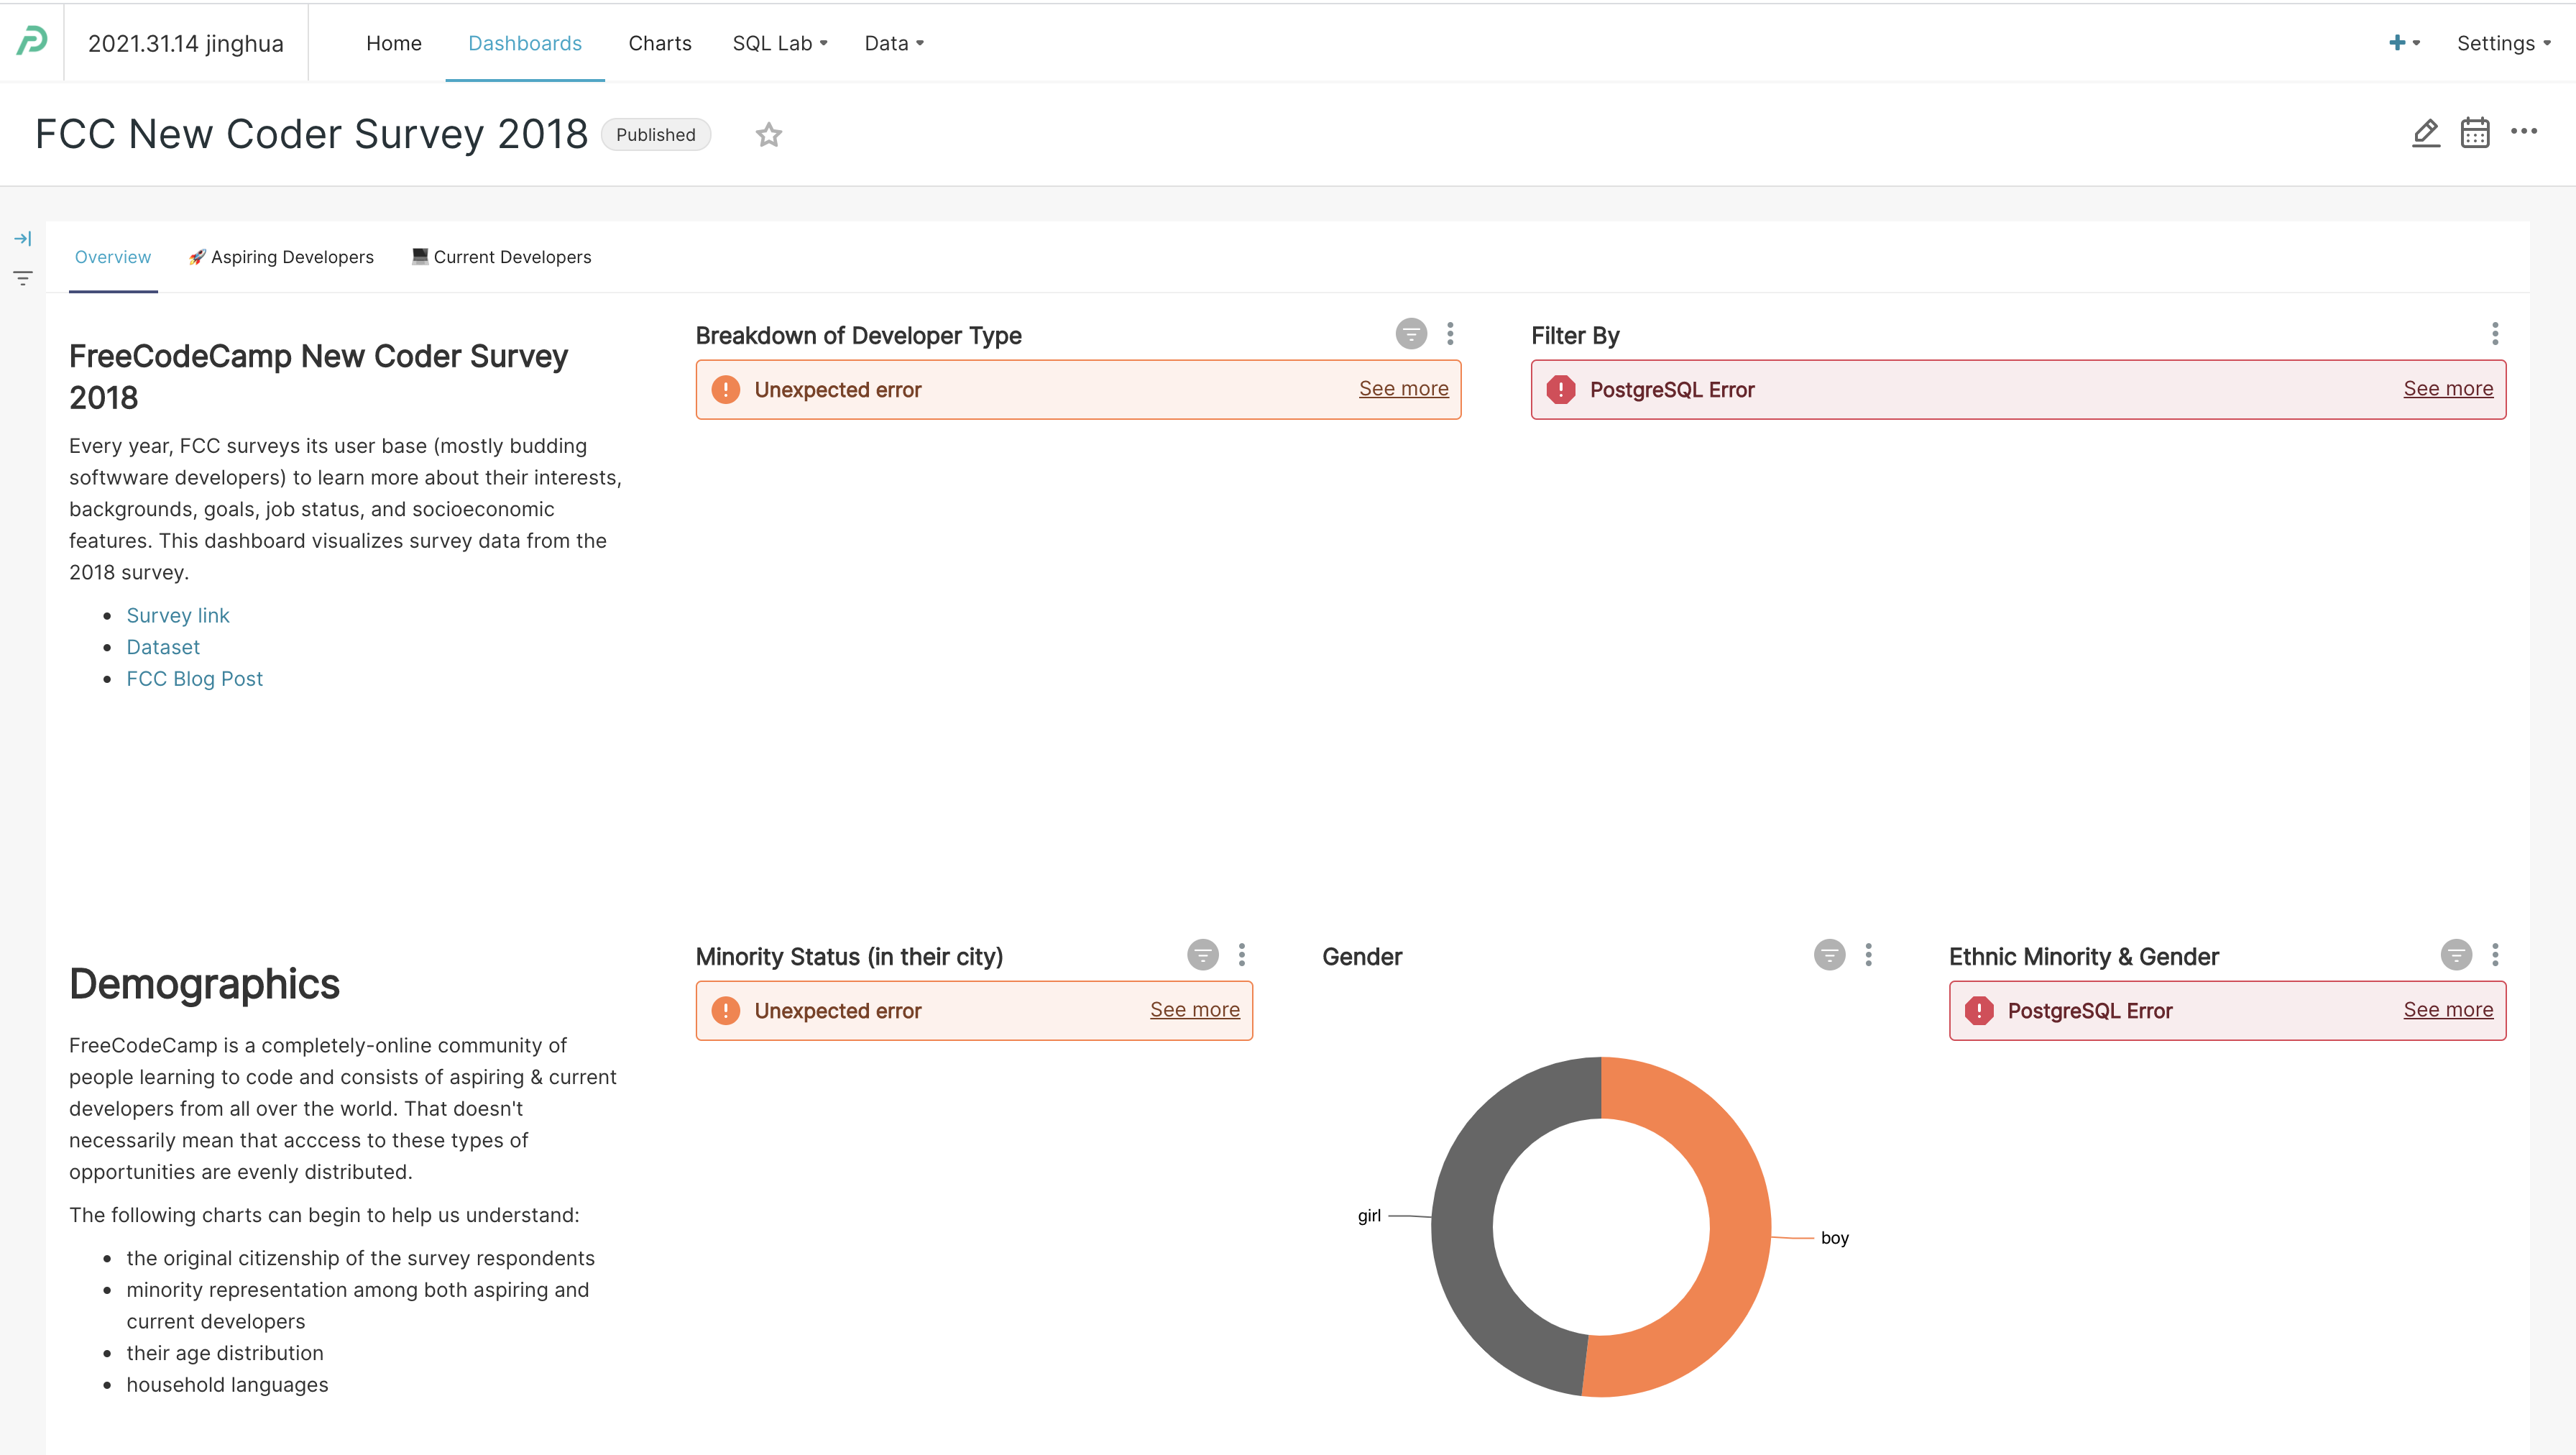Switch to the Aspiring Developers tab
Viewport: 2576px width, 1455px height.
280,257
